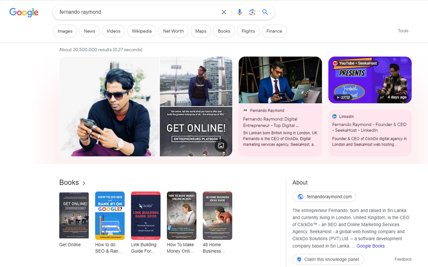Open 48 Home Business Ideas book cover
The image size is (428, 267).
[218, 215]
